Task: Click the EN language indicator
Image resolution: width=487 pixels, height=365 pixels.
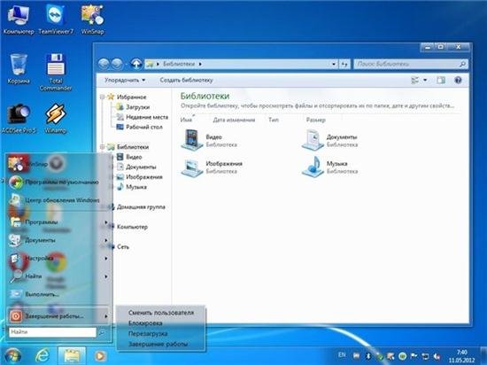Action: pyautogui.click(x=342, y=354)
